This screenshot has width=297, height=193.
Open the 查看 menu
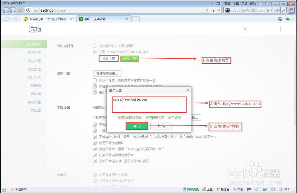(x=227, y=4)
